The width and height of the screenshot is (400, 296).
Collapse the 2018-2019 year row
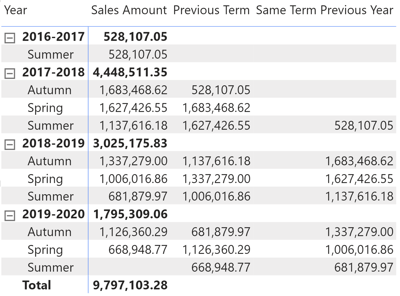(10, 145)
